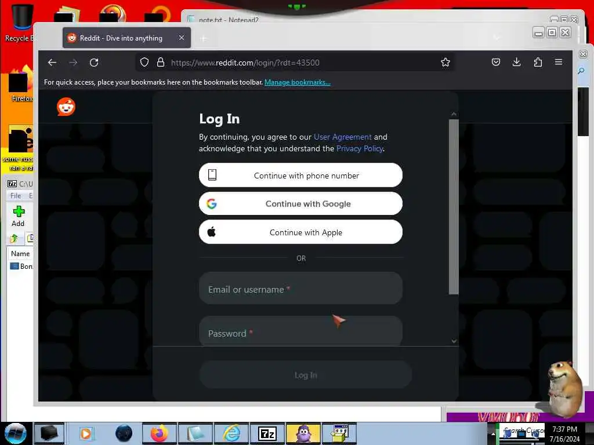Click the URL address bar
Screen dimensions: 594x445
pyautogui.click(x=295, y=63)
